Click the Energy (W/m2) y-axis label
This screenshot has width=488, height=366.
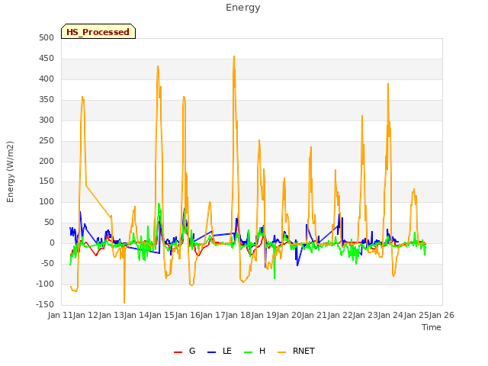click(x=10, y=172)
